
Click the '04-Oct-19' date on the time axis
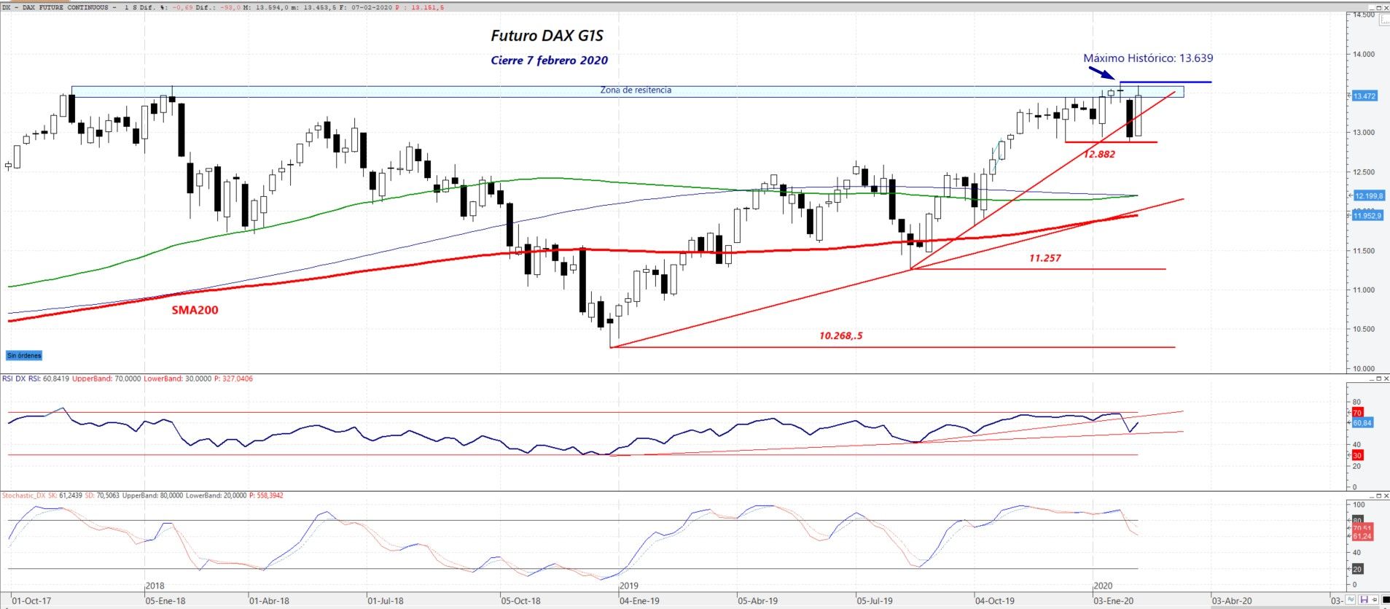click(x=995, y=601)
